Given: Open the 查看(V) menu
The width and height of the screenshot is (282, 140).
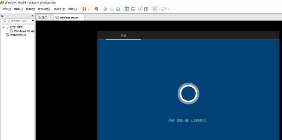Looking at the screenshot, I should 30,9.
